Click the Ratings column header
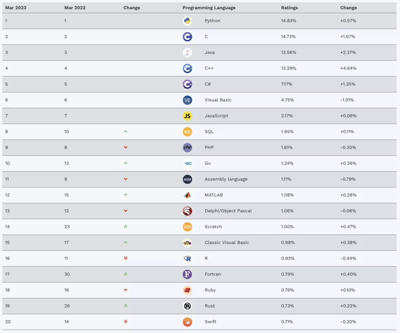The width and height of the screenshot is (400, 333). tap(289, 8)
